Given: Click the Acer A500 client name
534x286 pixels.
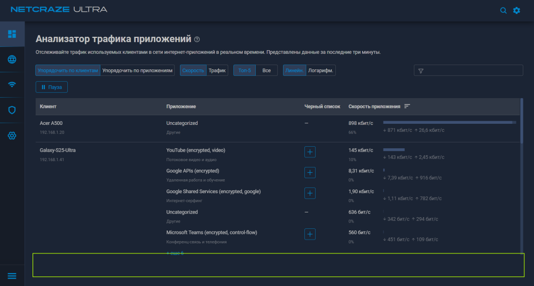Looking at the screenshot, I should pyautogui.click(x=51, y=123).
